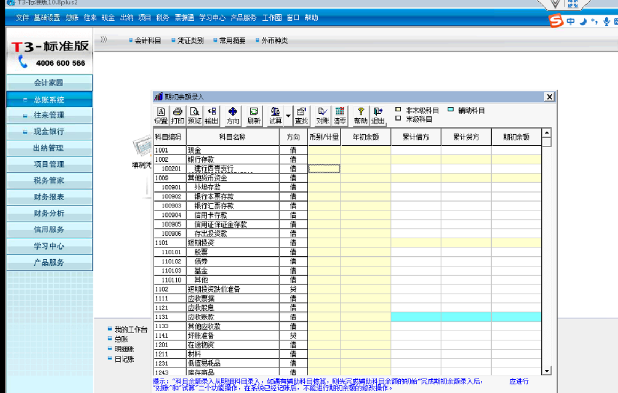Open the 税务 menu
Image resolution: width=618 pixels, height=393 pixels.
162,18
